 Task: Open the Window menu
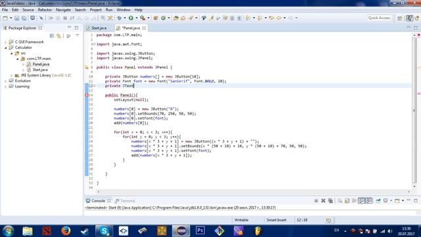coord(123,10)
